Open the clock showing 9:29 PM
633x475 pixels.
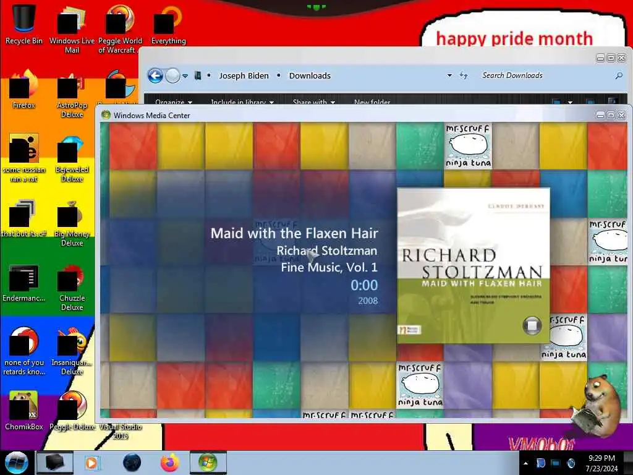pos(601,463)
